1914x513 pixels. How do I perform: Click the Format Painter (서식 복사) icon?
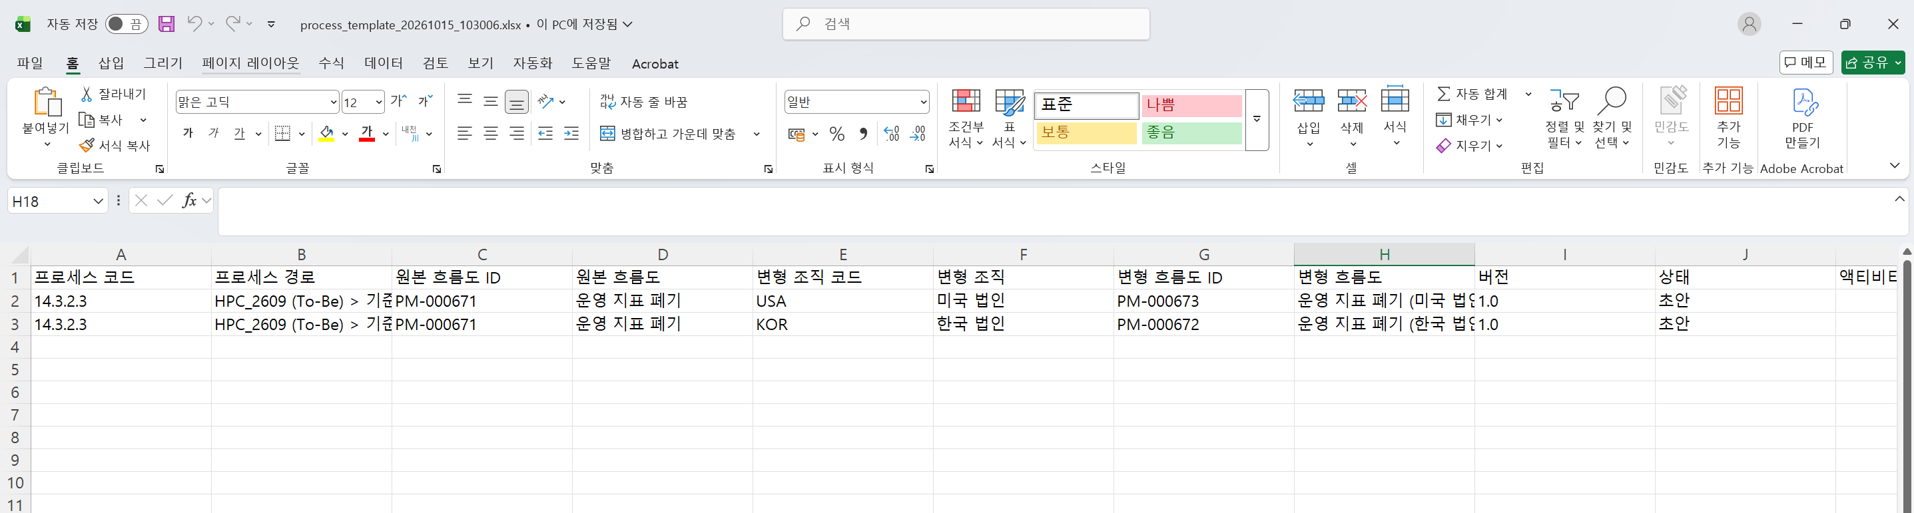(x=87, y=145)
